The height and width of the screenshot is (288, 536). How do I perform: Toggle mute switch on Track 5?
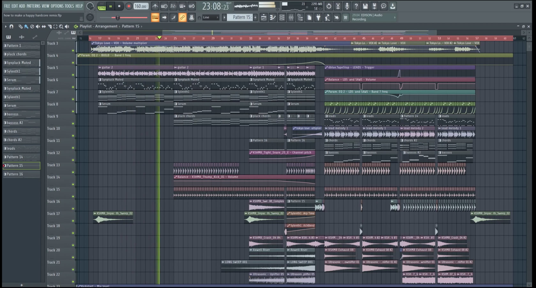coord(73,75)
